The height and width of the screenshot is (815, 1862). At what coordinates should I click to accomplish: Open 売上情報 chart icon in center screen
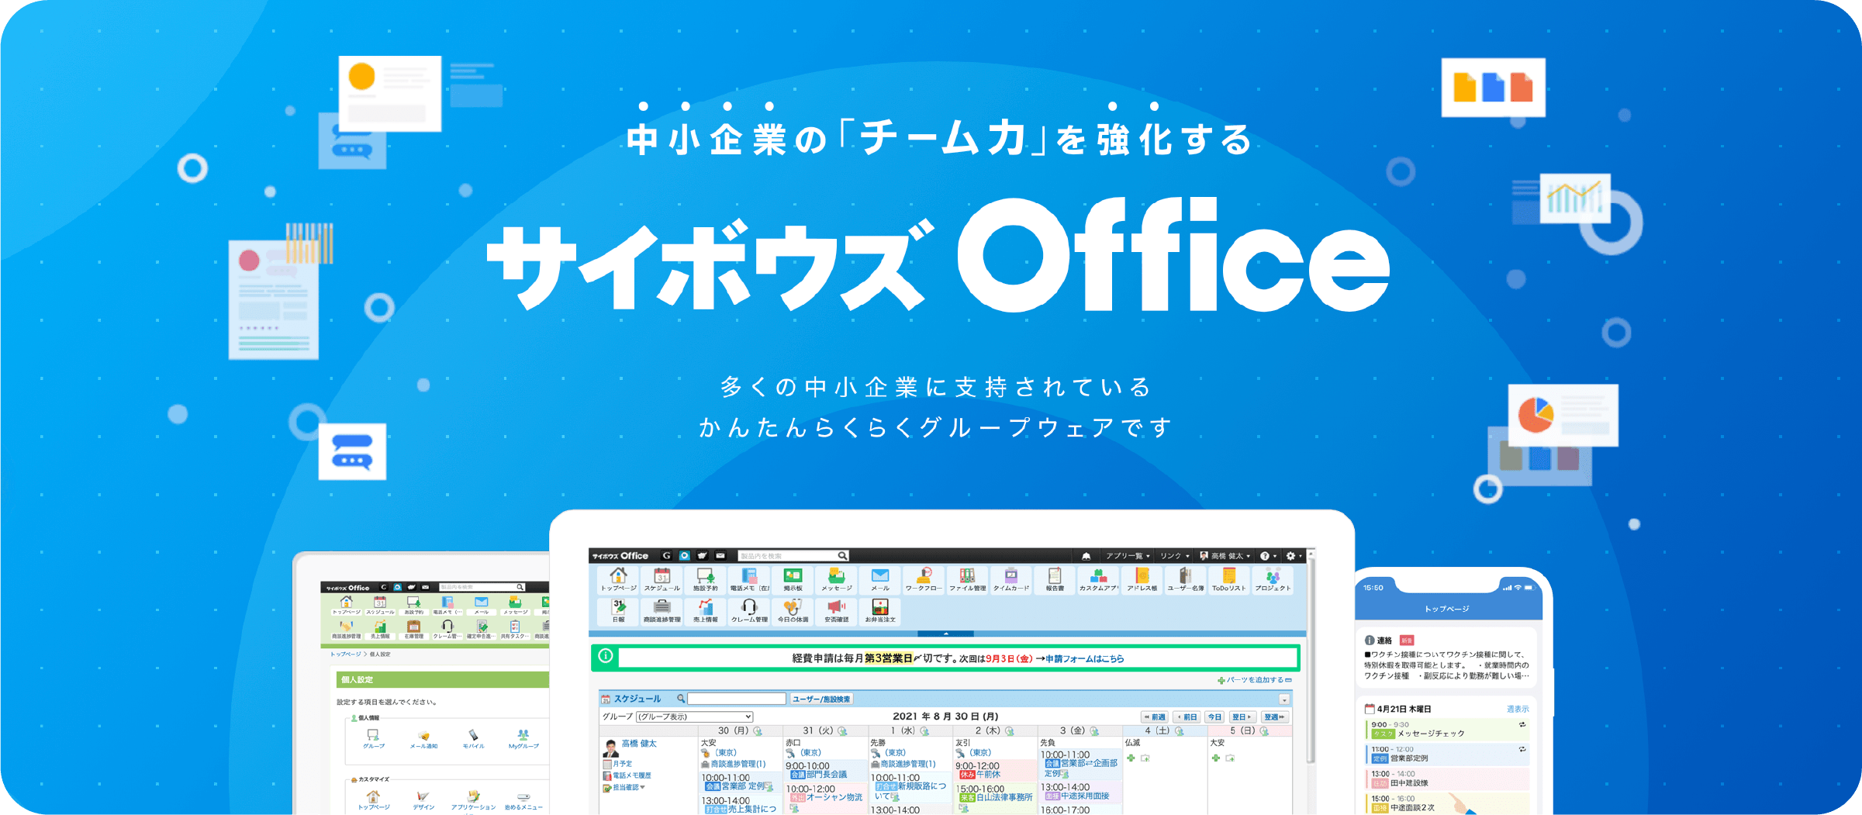pos(705,611)
